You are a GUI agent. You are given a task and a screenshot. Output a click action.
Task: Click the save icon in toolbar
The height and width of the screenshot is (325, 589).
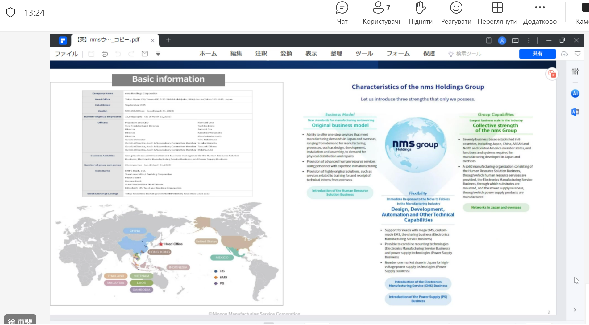(x=91, y=54)
